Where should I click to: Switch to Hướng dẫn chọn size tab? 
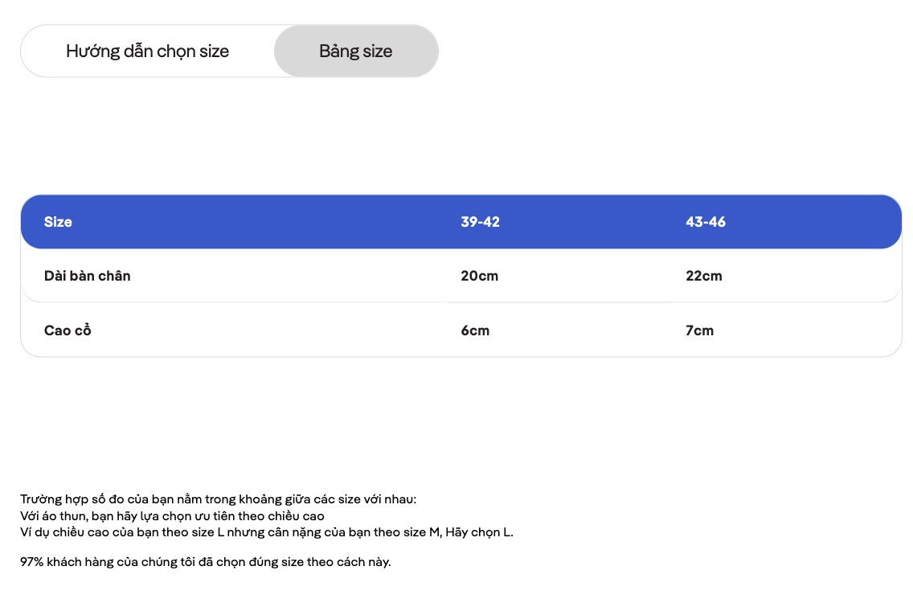pyautogui.click(x=147, y=51)
